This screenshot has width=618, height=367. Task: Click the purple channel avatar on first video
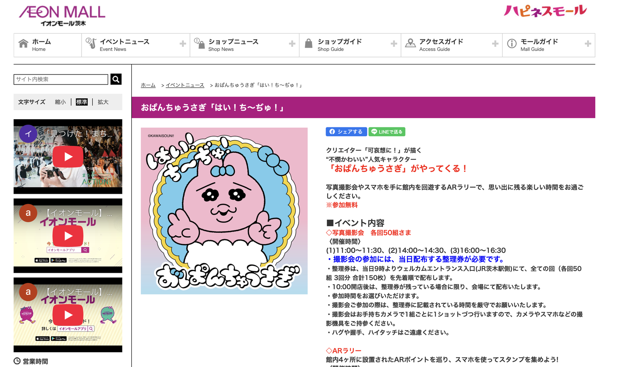click(x=28, y=134)
